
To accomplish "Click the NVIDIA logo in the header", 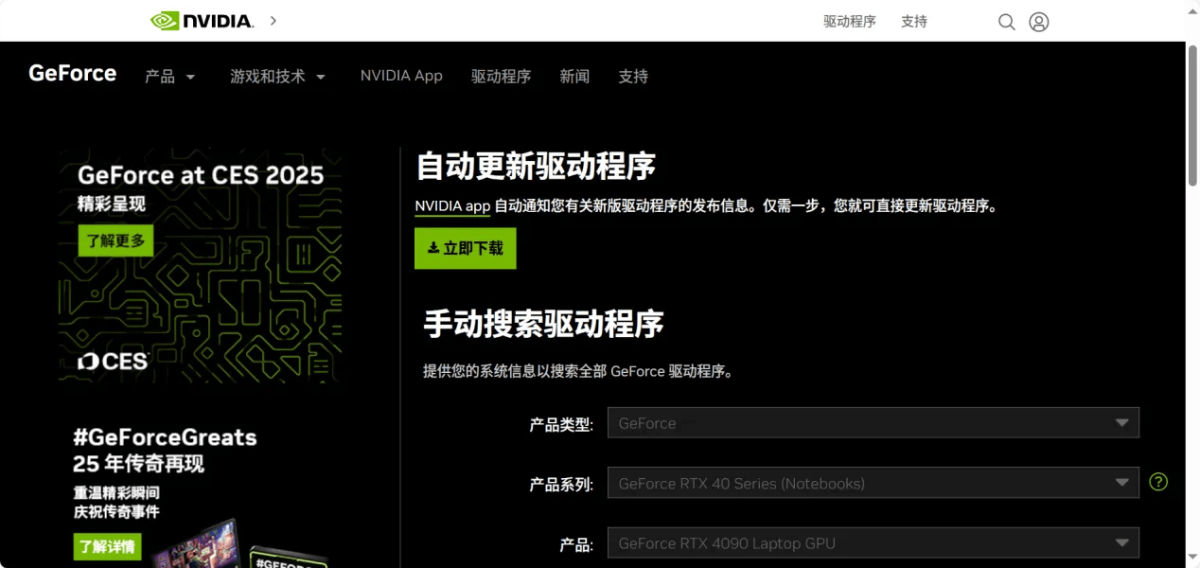I will coord(202,20).
